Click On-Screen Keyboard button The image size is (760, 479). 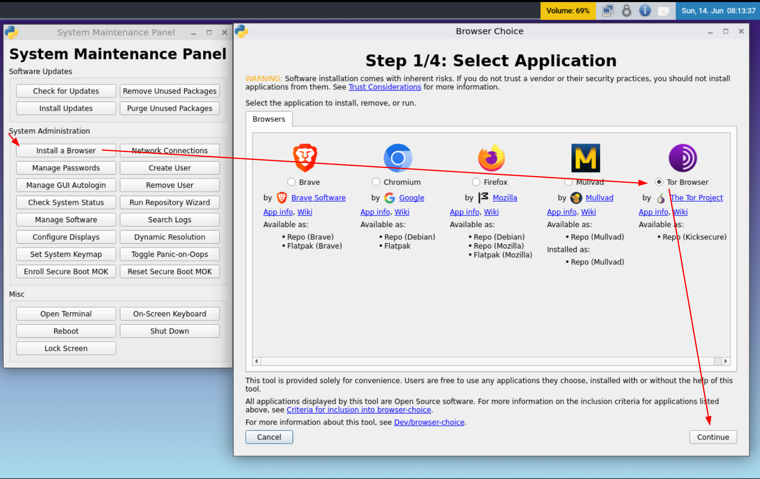[x=170, y=314]
